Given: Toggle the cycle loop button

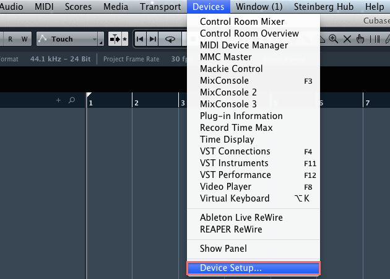Looking at the screenshot, I should click(170, 39).
